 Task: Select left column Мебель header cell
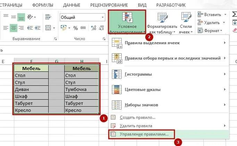[x=31, y=68]
